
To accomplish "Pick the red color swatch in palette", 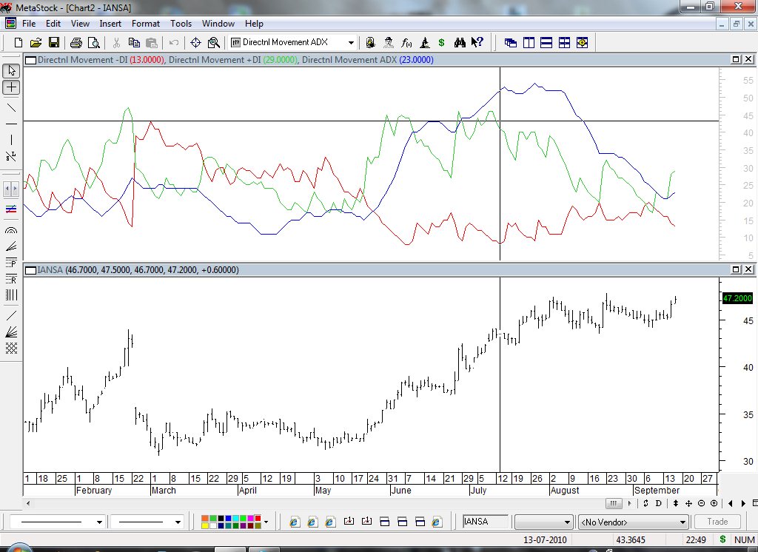I will tap(258, 519).
